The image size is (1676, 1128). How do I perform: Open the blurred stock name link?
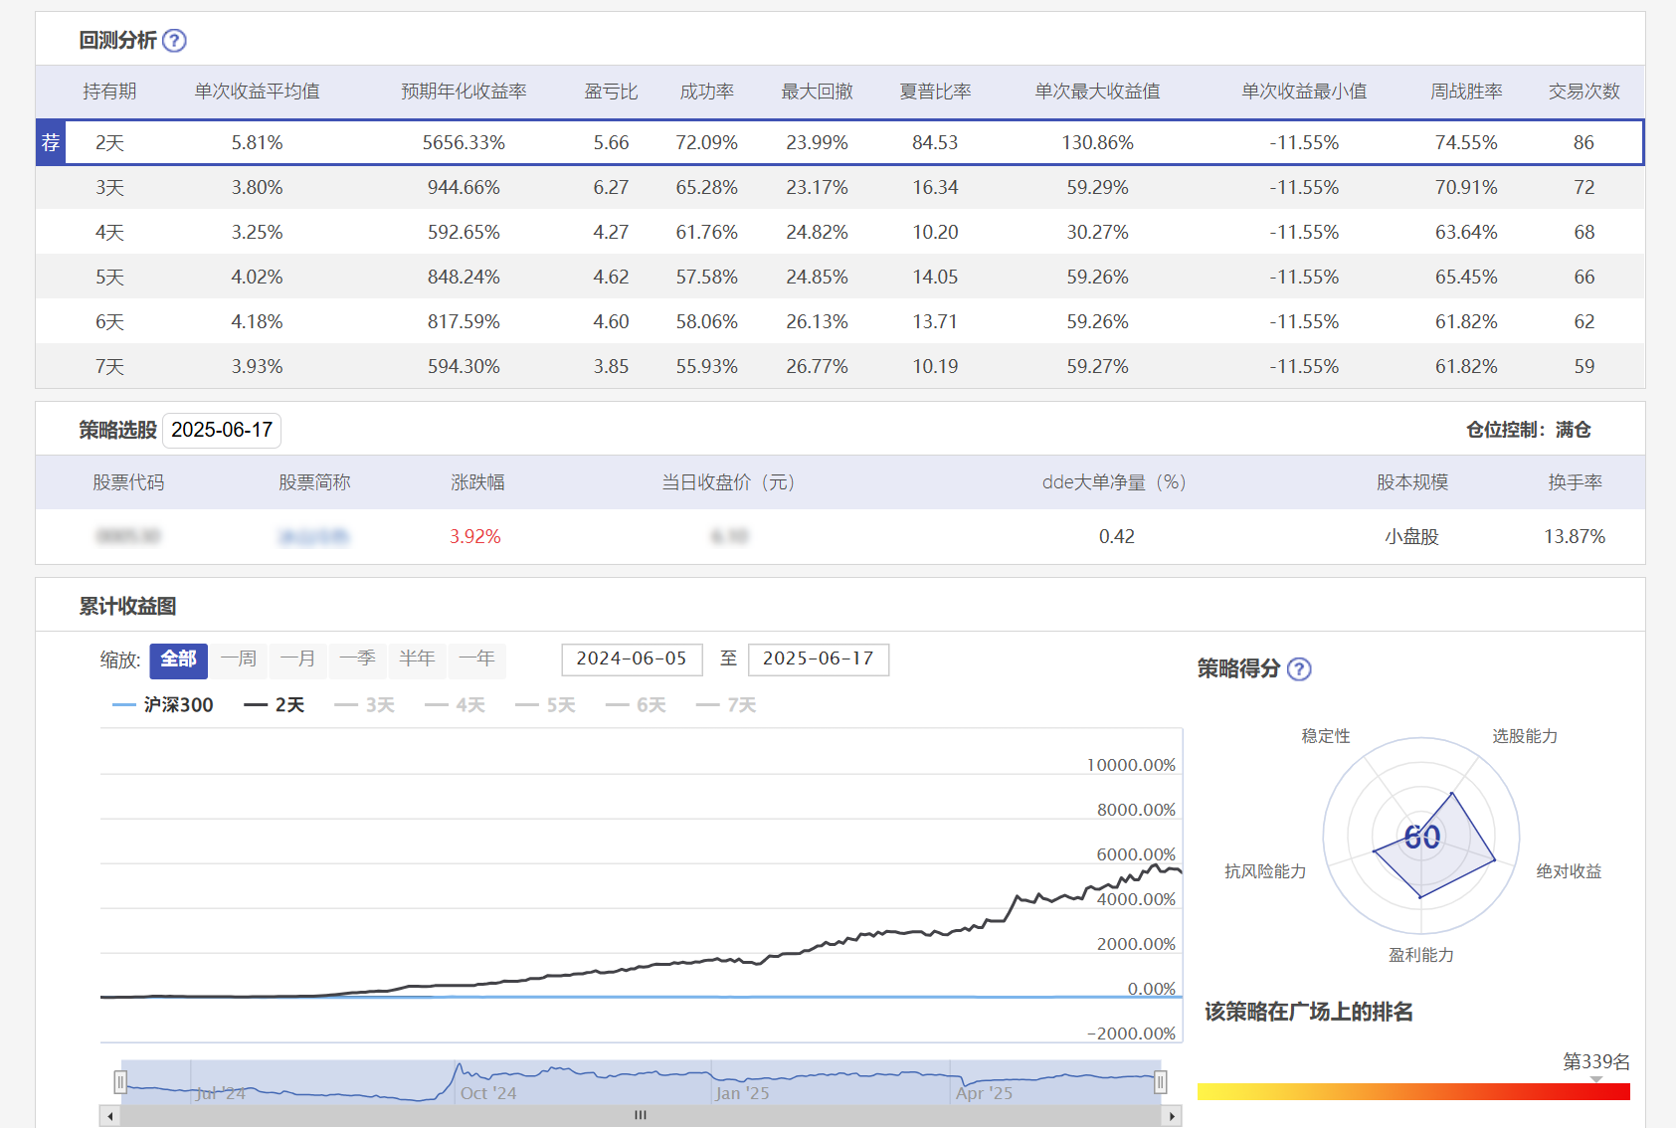[313, 537]
